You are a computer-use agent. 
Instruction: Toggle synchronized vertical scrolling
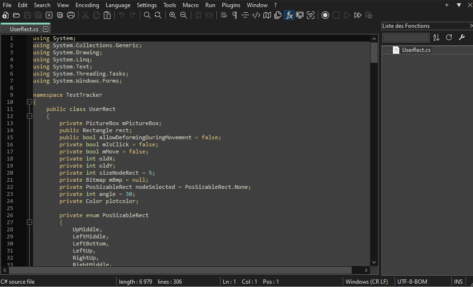(198, 15)
